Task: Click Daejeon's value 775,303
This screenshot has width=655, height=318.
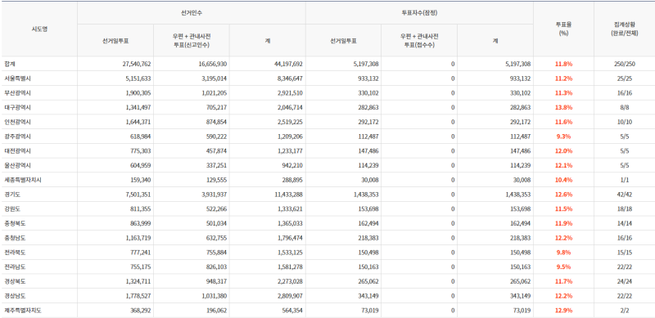Action: click(x=141, y=151)
